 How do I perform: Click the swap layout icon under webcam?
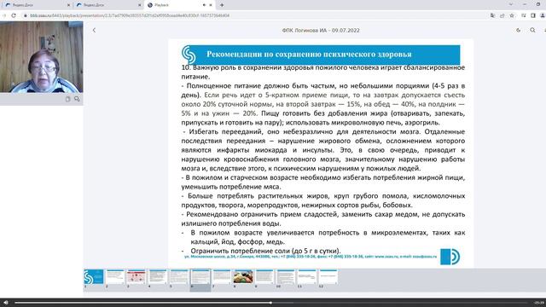pyautogui.click(x=68, y=99)
